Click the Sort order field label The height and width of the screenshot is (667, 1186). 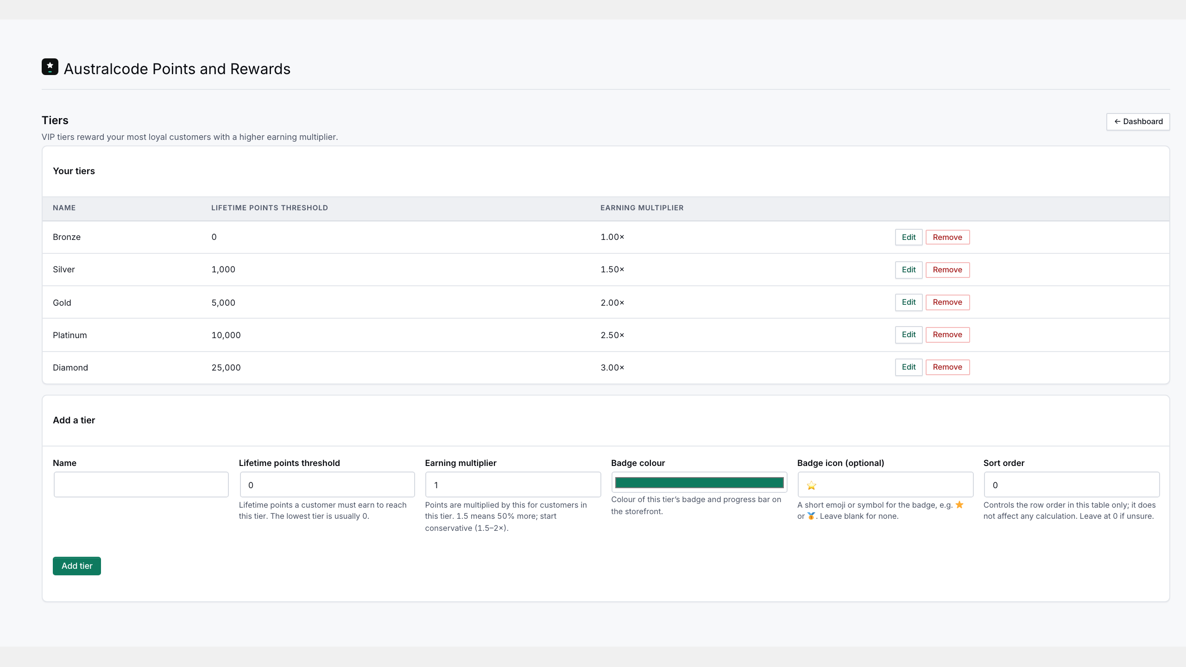[x=1004, y=463]
